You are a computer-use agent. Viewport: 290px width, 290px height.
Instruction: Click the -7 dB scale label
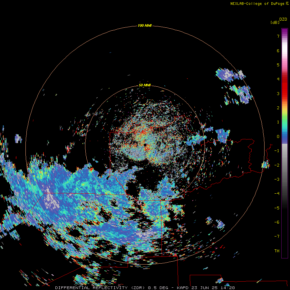click(277, 237)
